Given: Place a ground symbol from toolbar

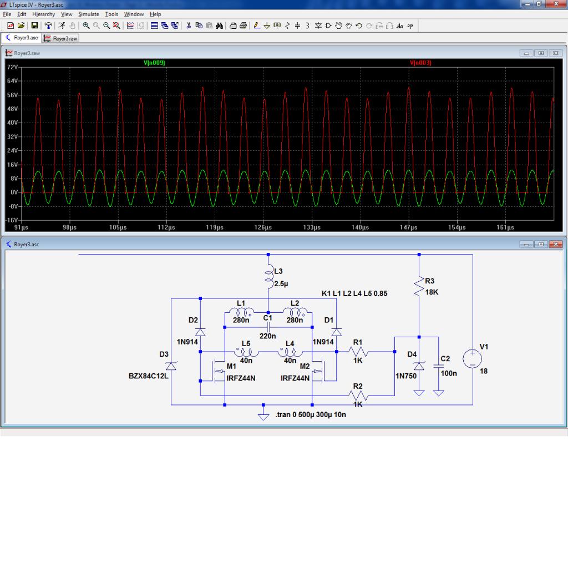Looking at the screenshot, I should click(267, 26).
